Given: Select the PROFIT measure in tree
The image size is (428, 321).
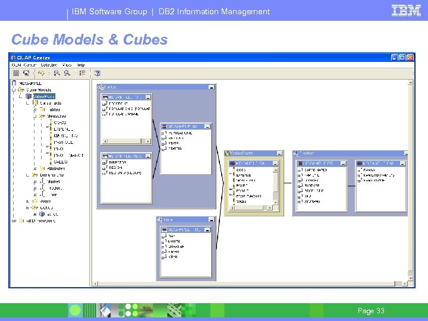Looking at the screenshot, I should (58, 149).
